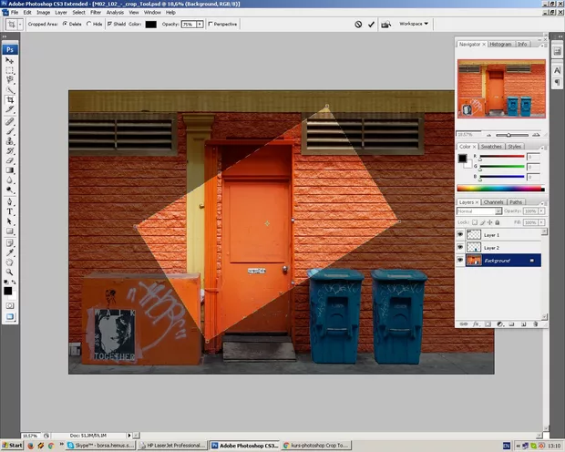
Task: Open HP LaserJet Professional taskbar button
Action: [172, 446]
